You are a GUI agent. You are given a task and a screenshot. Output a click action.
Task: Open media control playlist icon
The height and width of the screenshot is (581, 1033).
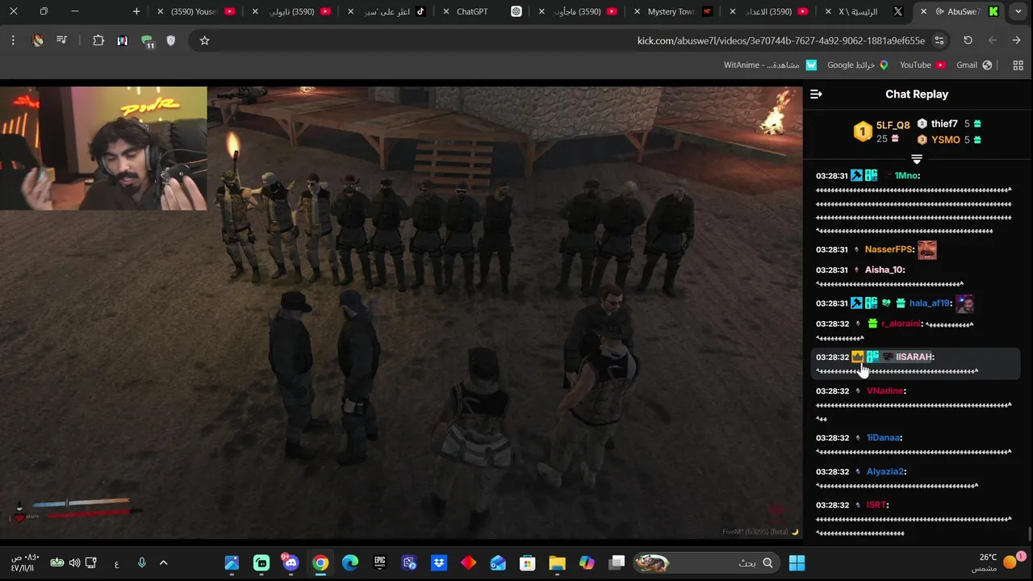pyautogui.click(x=61, y=40)
